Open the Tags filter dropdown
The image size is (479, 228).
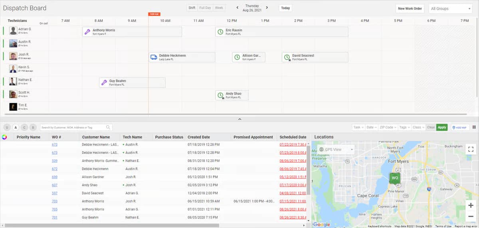404,127
